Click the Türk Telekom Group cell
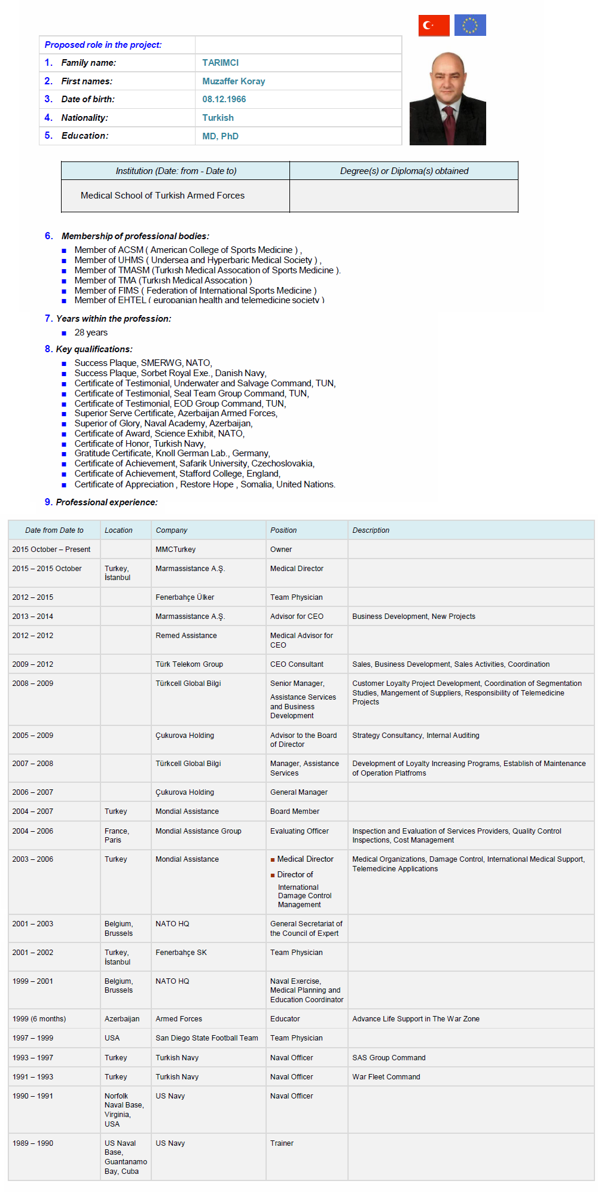This screenshot has width=598, height=1196. click(189, 664)
